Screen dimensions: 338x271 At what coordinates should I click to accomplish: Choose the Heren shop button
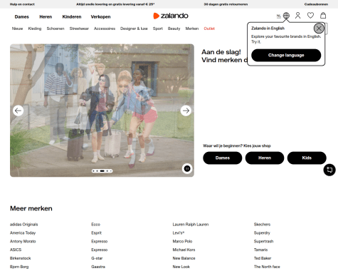(265, 158)
